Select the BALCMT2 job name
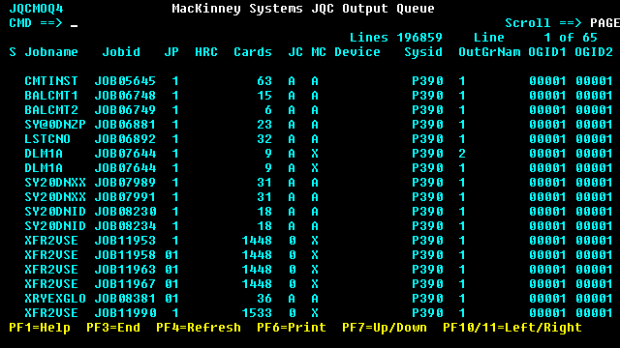This screenshot has width=620, height=348. pos(51,110)
